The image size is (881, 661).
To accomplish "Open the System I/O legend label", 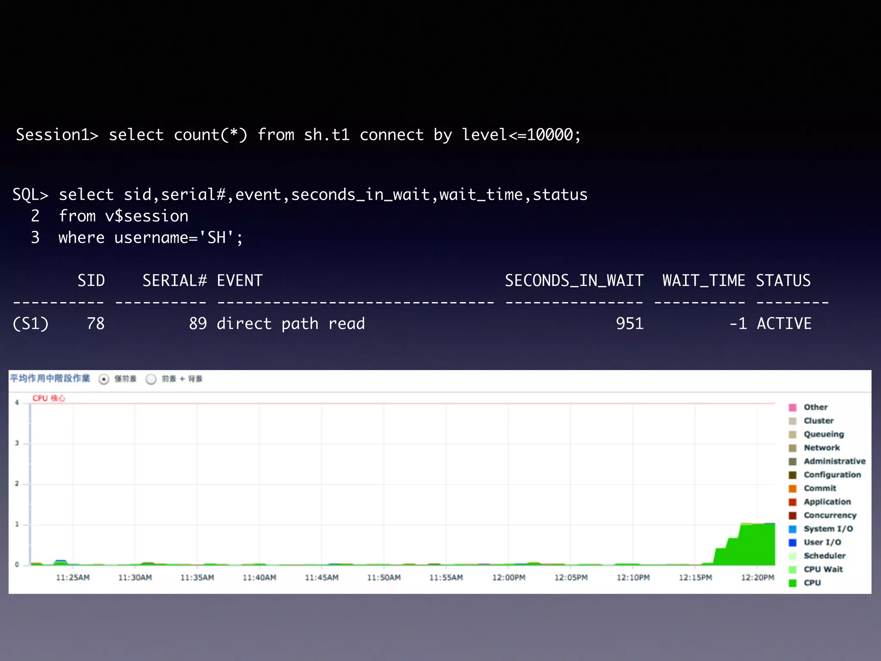I will (829, 529).
